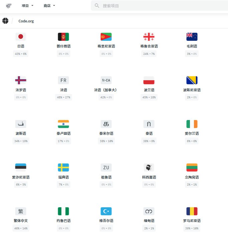This screenshot has height=234, width=228.
Task: Select the Polish flag icon
Action: point(149,80)
